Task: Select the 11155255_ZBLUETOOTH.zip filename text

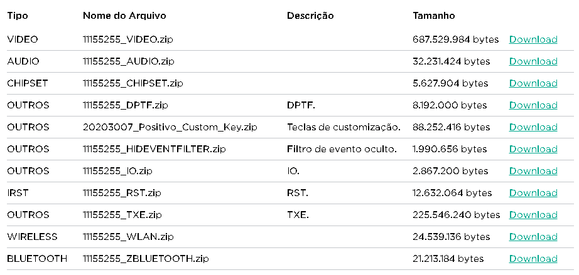Action: [146, 259]
